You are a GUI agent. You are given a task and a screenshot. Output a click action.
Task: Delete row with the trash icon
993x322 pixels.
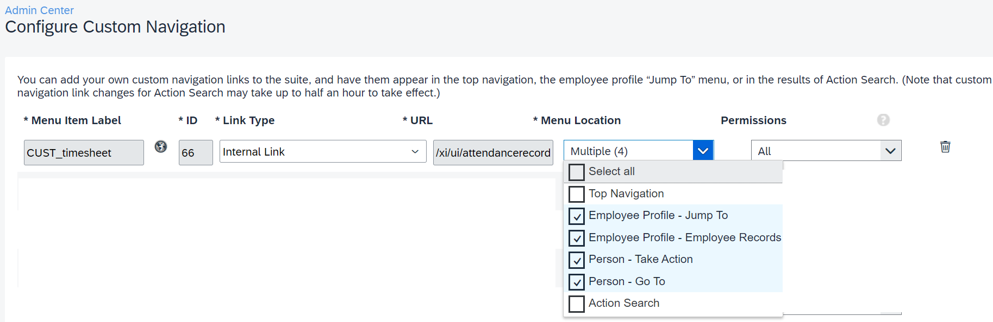pyautogui.click(x=945, y=147)
